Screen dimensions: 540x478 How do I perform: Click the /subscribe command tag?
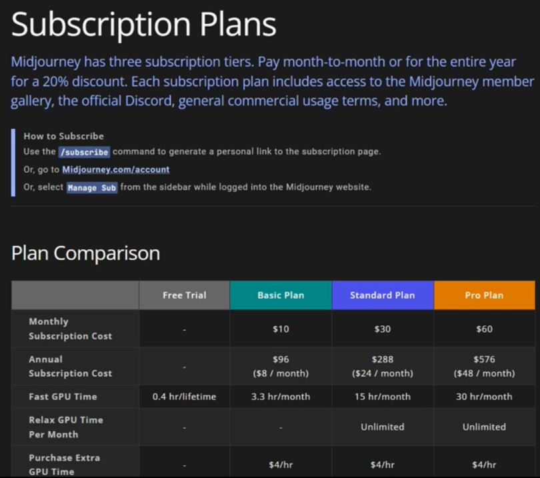click(83, 152)
